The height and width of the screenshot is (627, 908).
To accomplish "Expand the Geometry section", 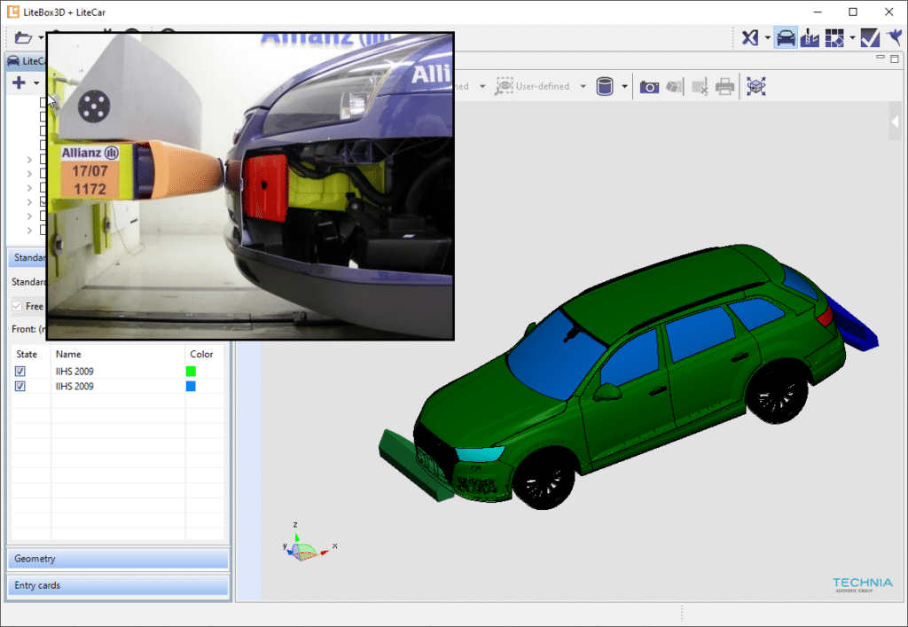I will 118,559.
